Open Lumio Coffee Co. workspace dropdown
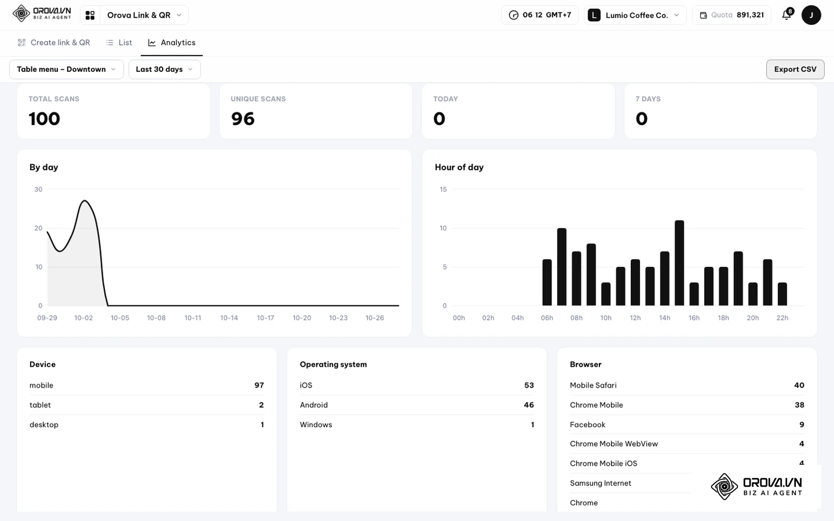Image resolution: width=834 pixels, height=521 pixels. coord(635,15)
